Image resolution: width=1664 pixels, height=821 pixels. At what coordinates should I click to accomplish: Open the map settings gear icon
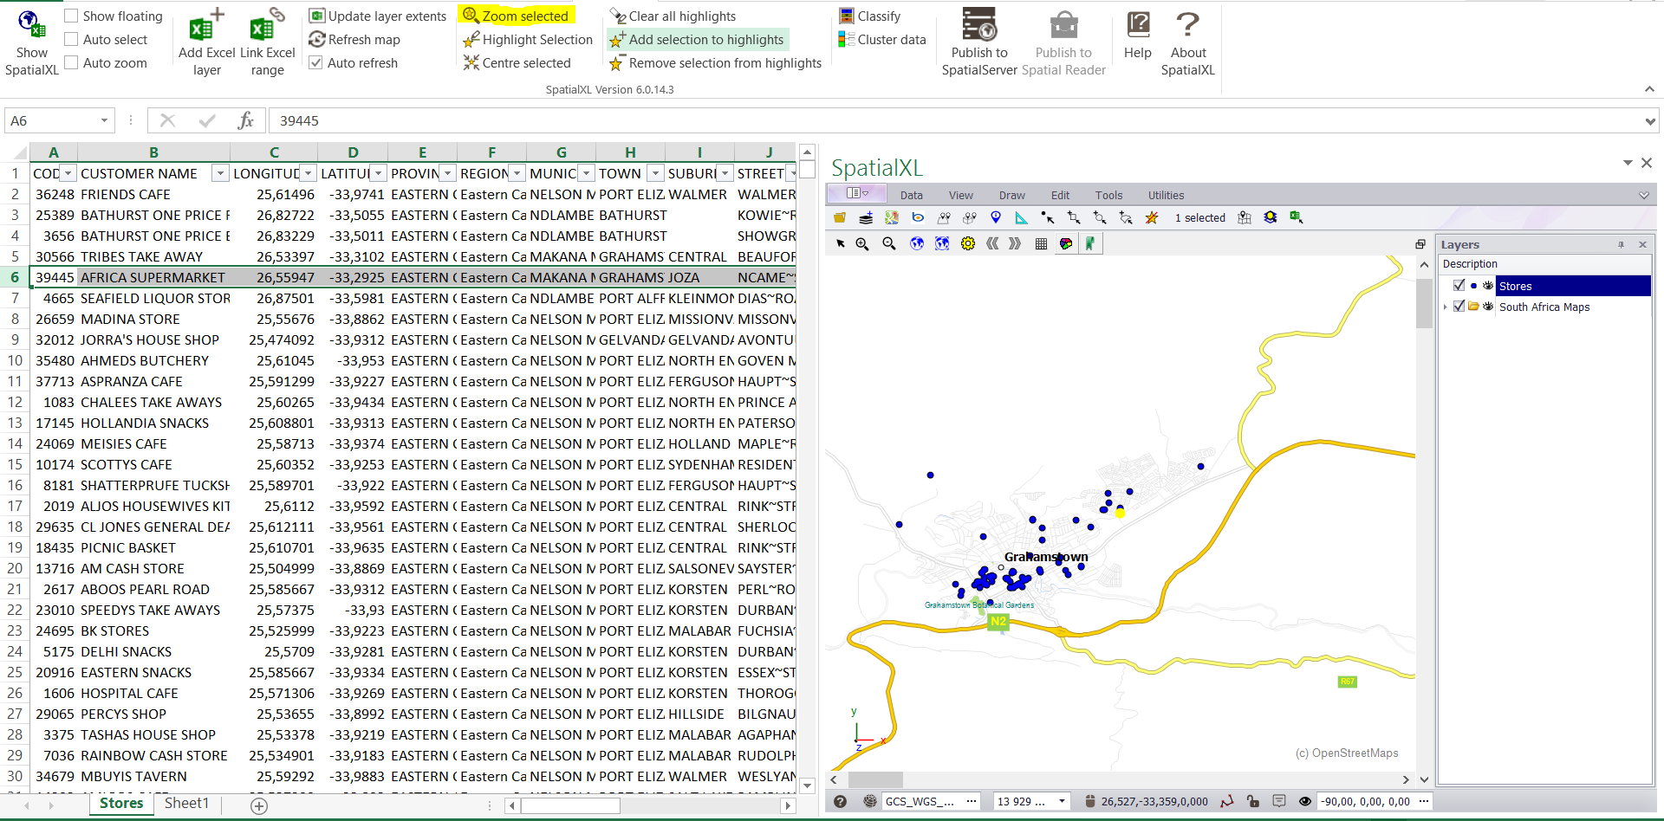click(x=968, y=243)
